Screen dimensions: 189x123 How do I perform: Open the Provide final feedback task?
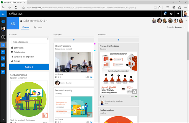pyautogui.click(x=109, y=46)
